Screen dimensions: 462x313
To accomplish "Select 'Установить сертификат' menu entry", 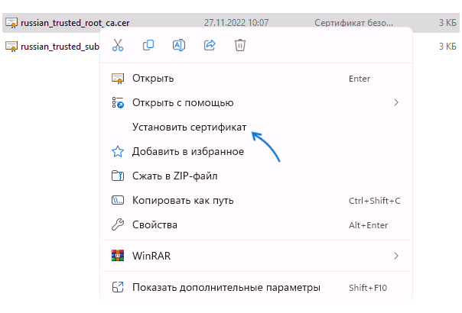I will pos(255,127).
